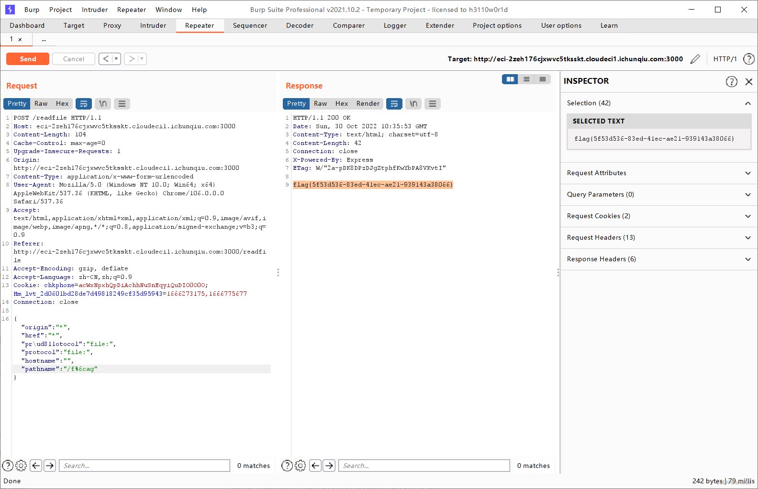Image resolution: width=758 pixels, height=489 pixels.
Task: Go to previous match in response search
Action: coord(315,466)
